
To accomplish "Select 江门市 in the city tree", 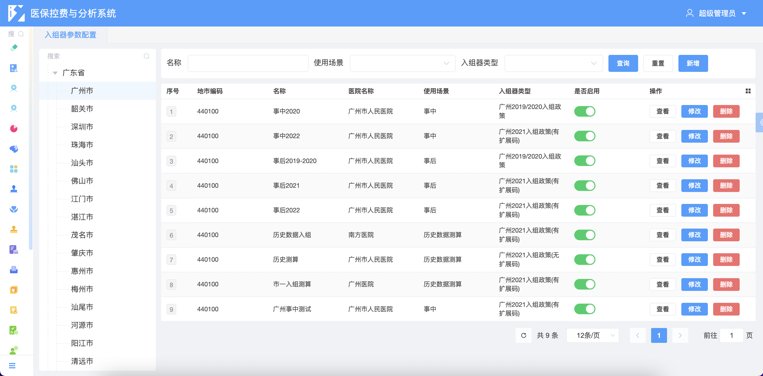I will point(82,199).
